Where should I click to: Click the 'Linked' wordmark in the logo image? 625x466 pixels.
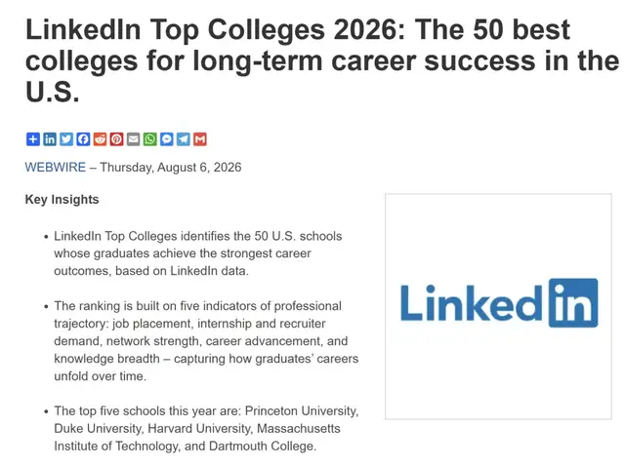[x=471, y=303]
